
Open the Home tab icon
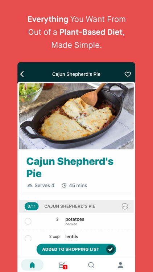click(32, 265)
